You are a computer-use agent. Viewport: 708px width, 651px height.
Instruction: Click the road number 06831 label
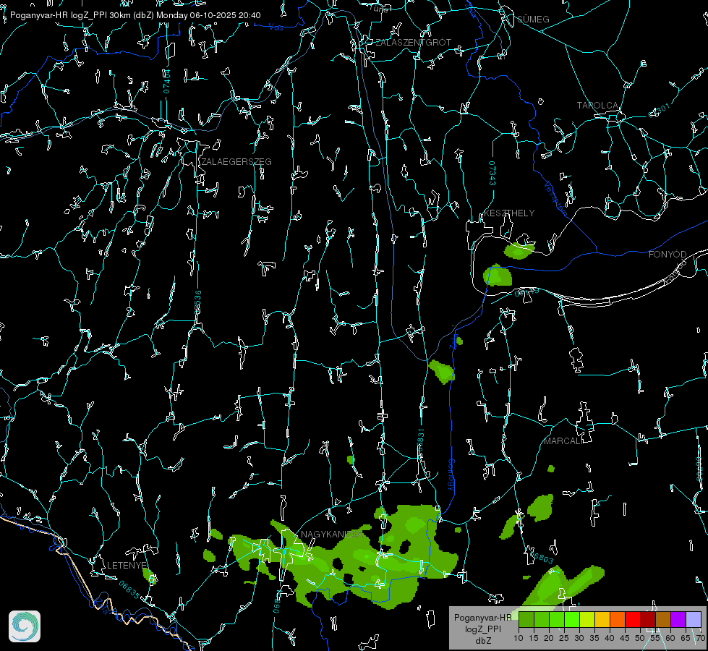(x=420, y=440)
